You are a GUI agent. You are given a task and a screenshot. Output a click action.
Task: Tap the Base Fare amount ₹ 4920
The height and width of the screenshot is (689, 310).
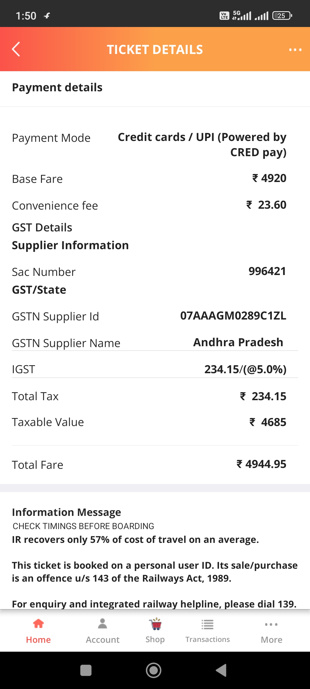(x=269, y=178)
